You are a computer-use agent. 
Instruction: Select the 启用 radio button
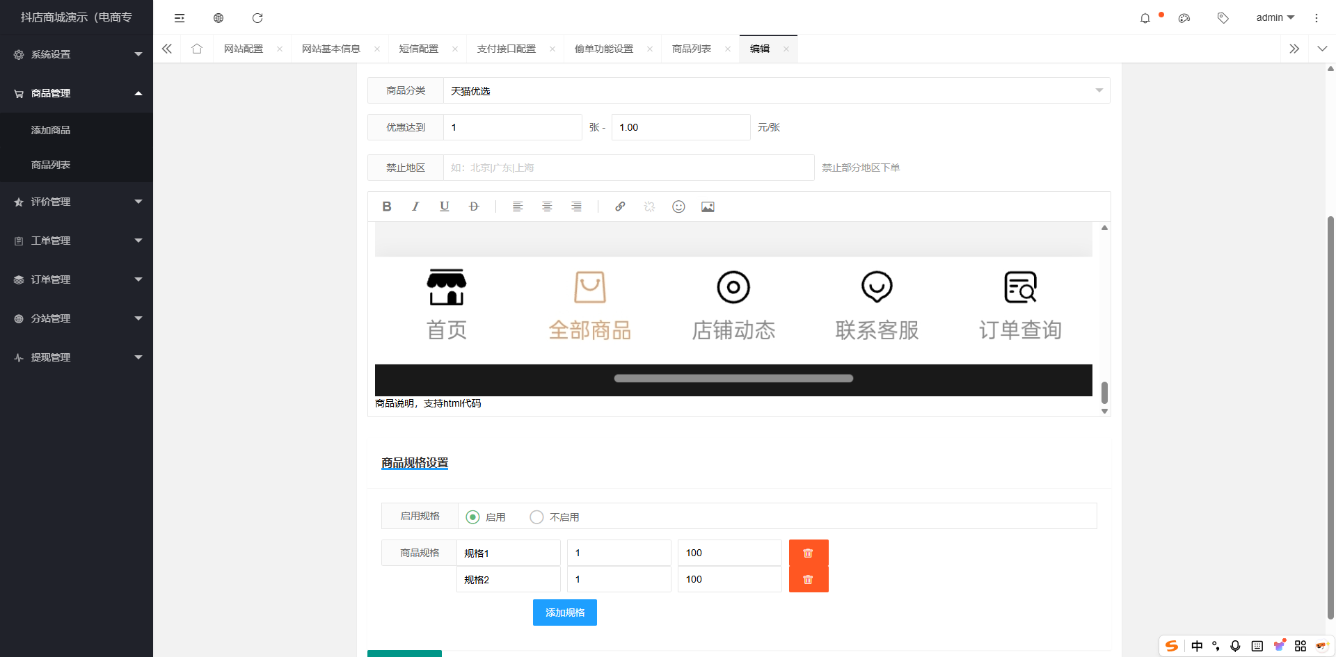coord(473,517)
